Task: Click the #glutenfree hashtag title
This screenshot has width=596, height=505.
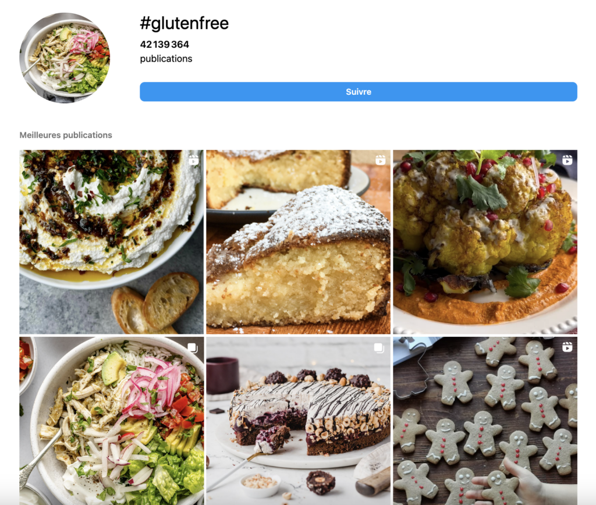Action: [185, 23]
